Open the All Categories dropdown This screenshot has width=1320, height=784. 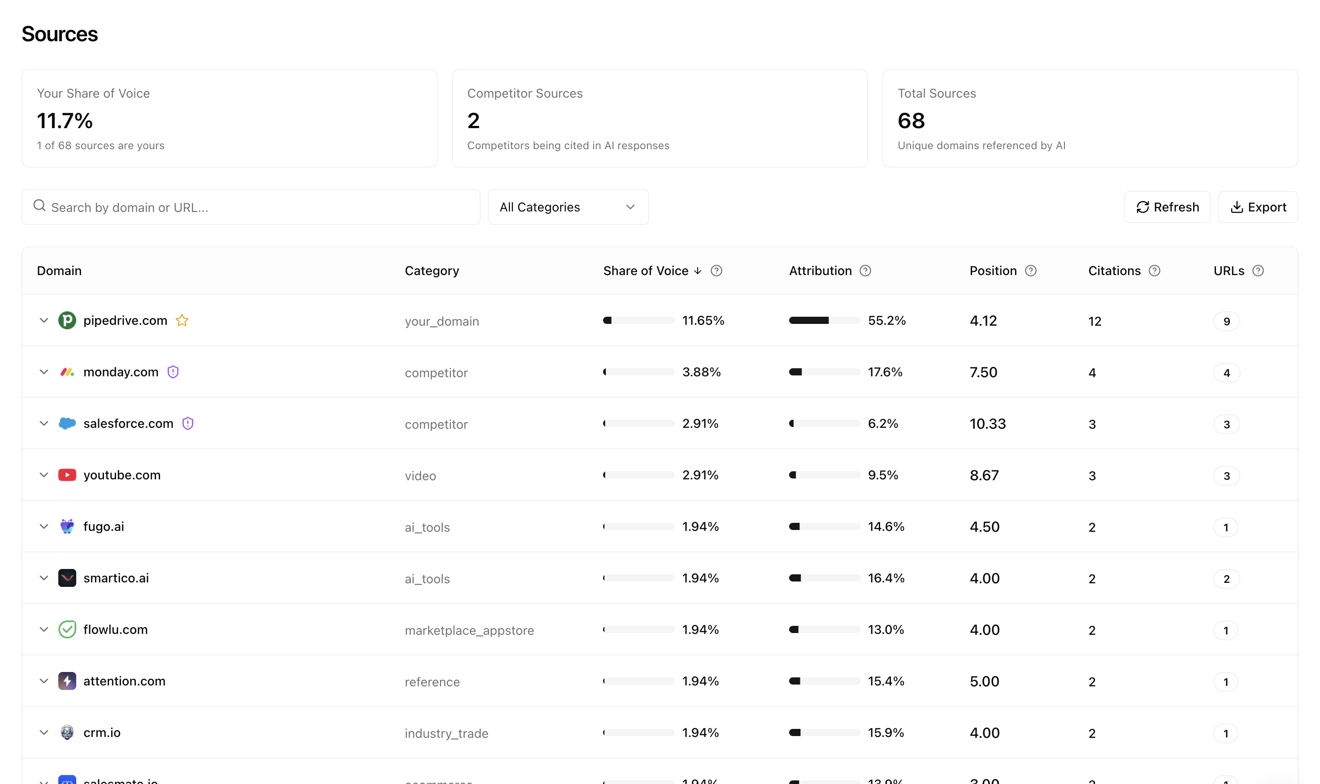(568, 207)
